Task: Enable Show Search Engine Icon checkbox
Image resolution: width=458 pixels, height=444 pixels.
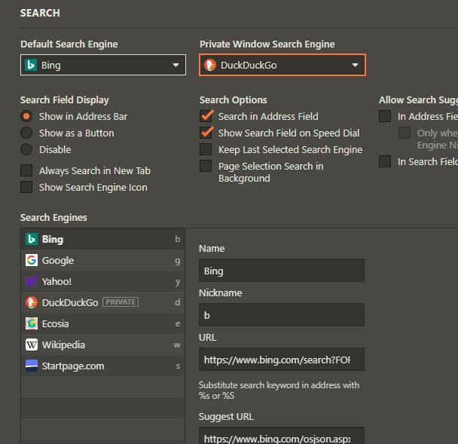Action: coord(26,187)
